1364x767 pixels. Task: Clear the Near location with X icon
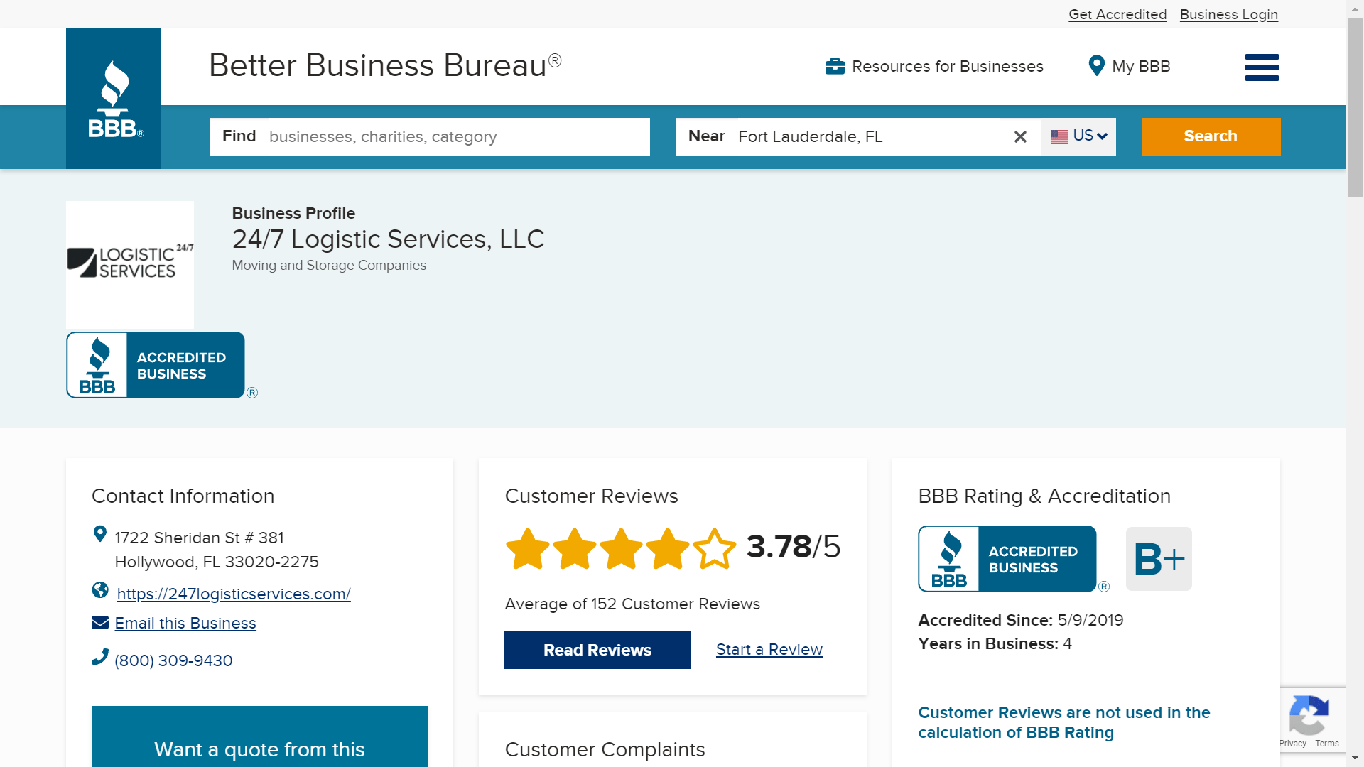pos(1020,136)
